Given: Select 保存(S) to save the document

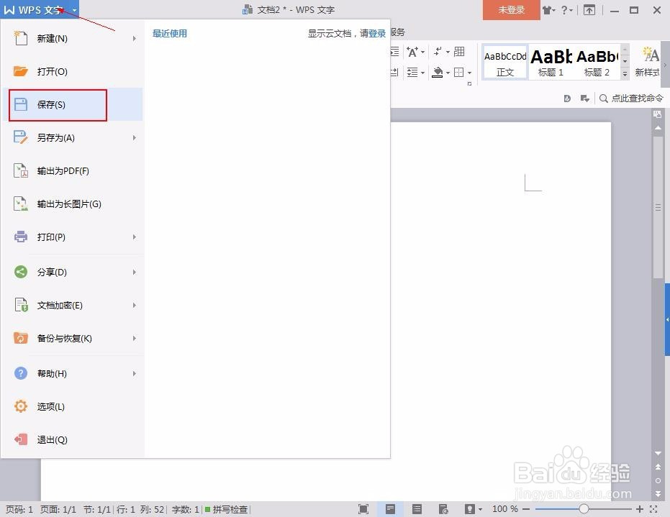Looking at the screenshot, I should 72,104.
